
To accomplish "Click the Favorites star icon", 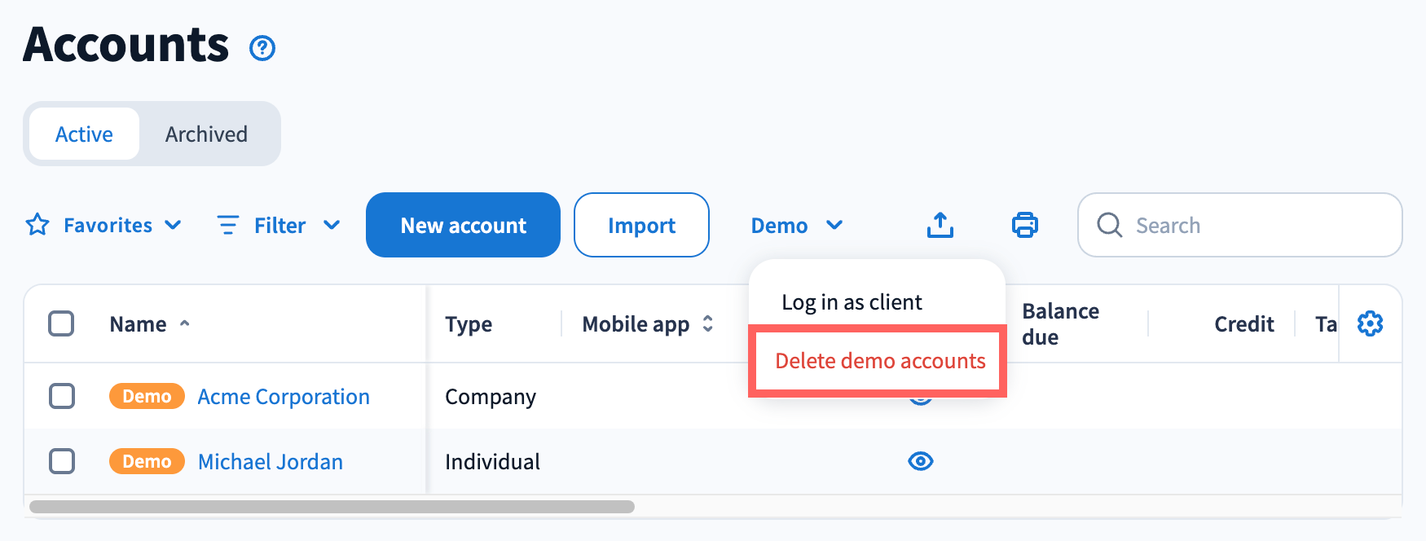I will point(37,225).
